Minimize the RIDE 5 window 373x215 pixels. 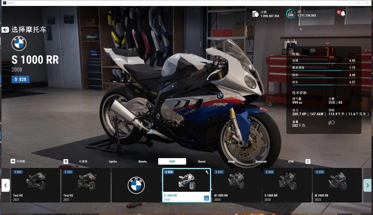350,3
